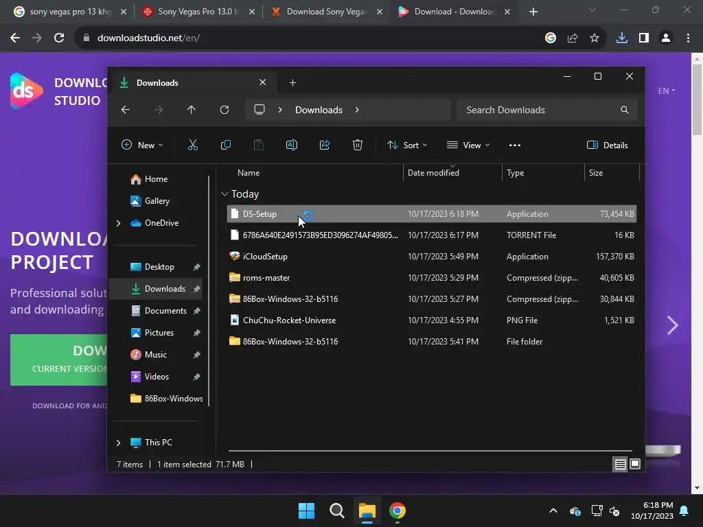This screenshot has width=703, height=527.
Task: Click the webpage vertical scrollbar thumb
Action: tap(697, 99)
